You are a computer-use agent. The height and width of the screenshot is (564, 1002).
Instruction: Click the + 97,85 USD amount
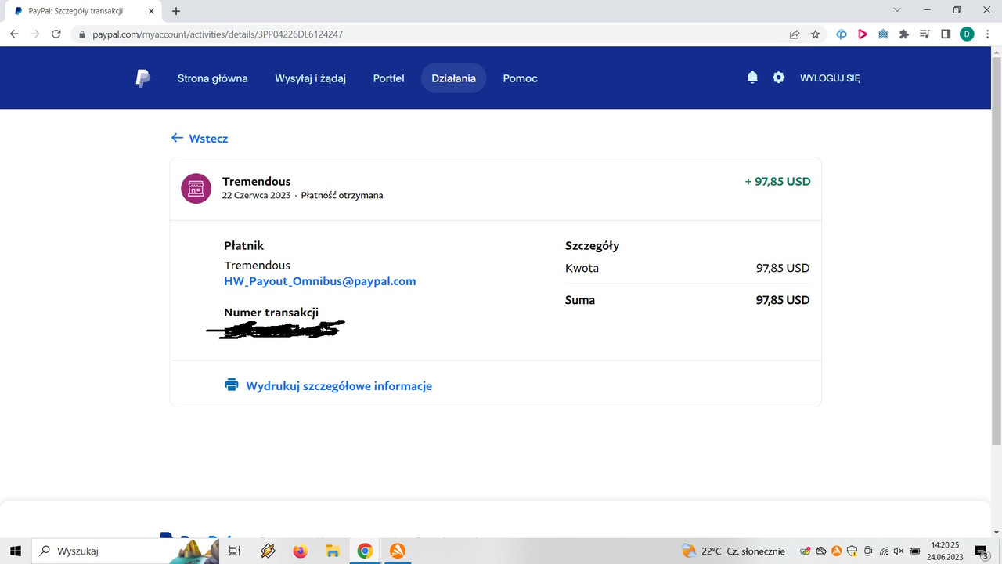[777, 182]
